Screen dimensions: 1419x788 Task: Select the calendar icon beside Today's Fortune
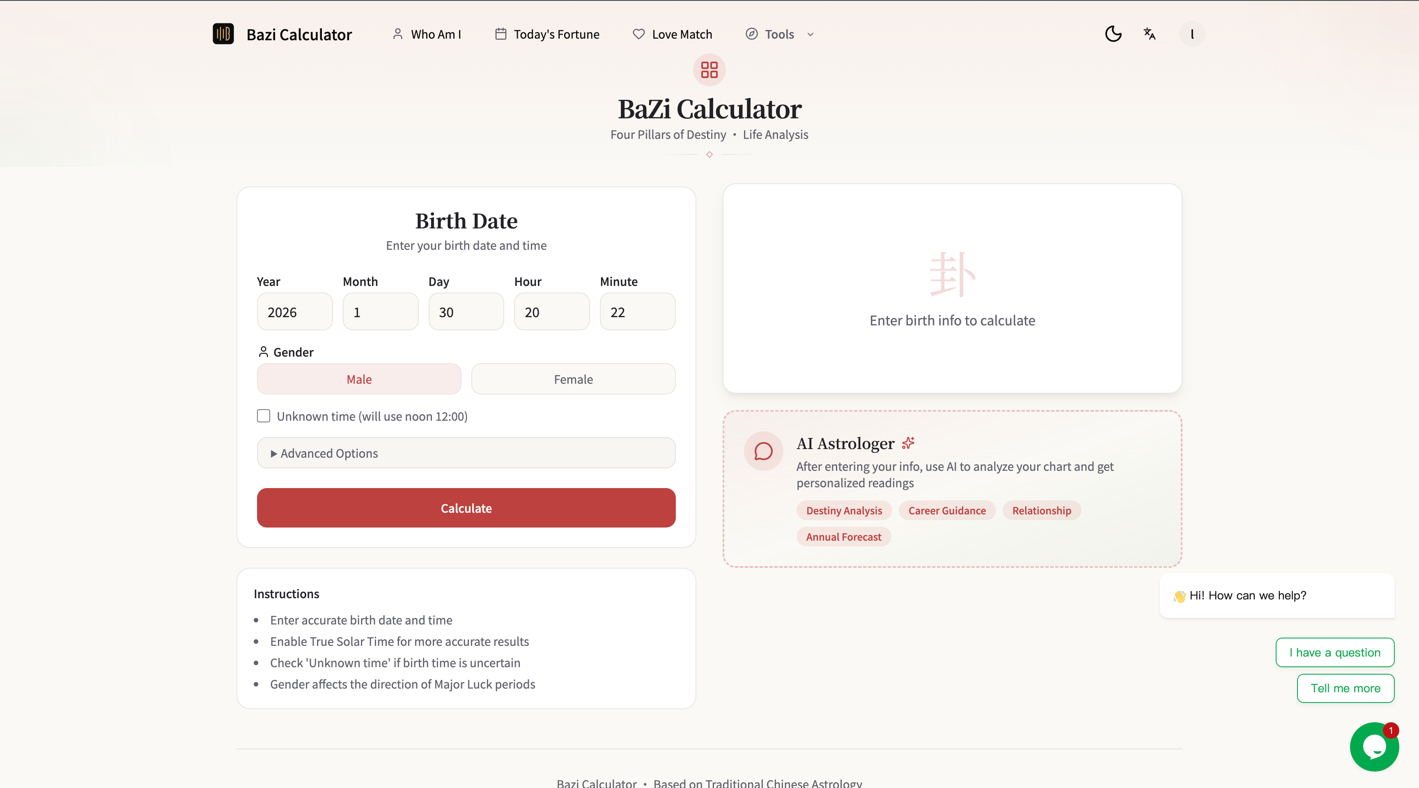coord(500,34)
